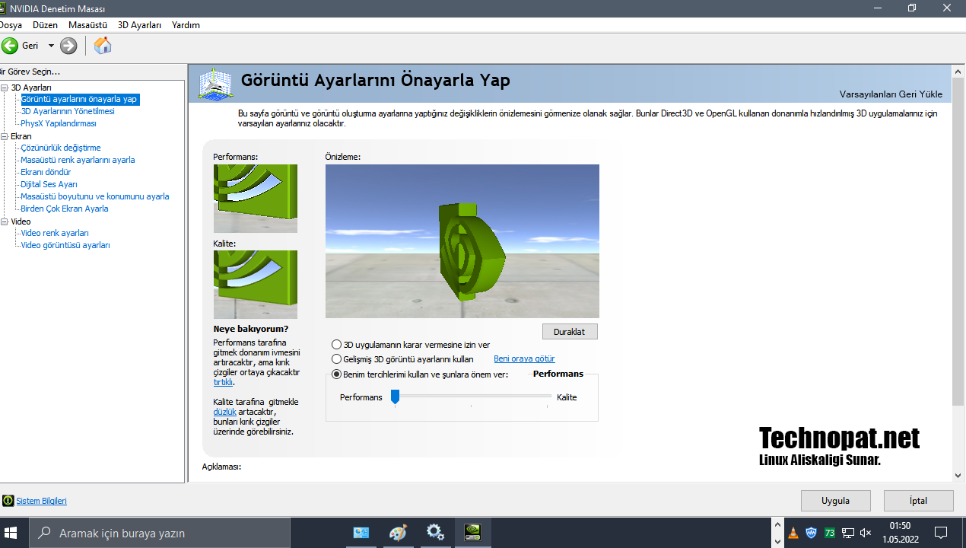The width and height of the screenshot is (966, 548).
Task: Click the green 73 temperature tray icon
Action: pyautogui.click(x=829, y=533)
